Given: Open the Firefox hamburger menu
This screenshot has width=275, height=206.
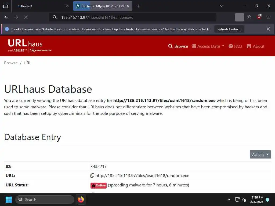Looking at the screenshot, I should click(269, 17).
